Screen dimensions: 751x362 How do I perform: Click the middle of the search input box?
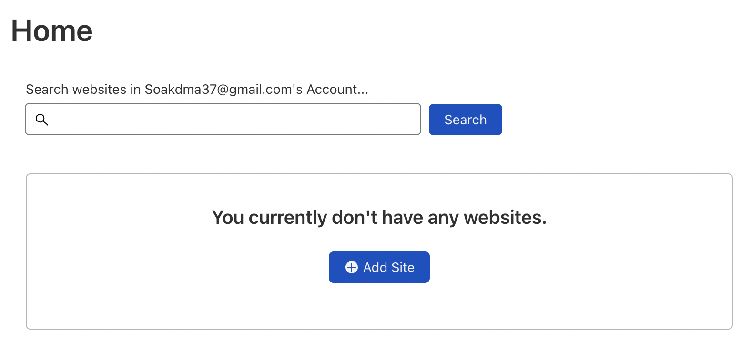point(223,120)
